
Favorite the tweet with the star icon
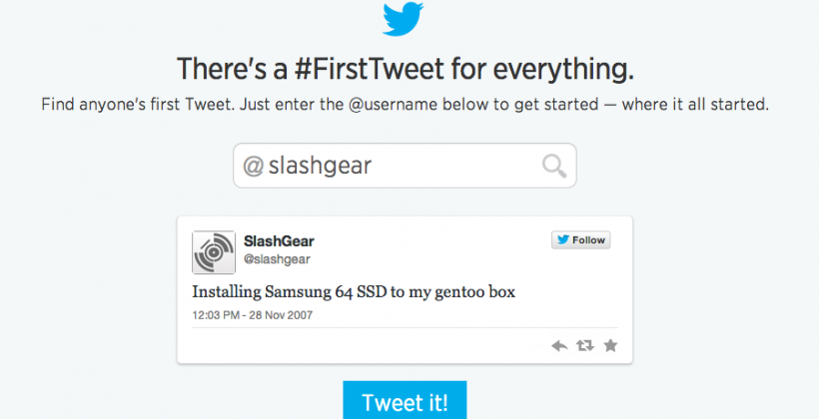point(610,346)
